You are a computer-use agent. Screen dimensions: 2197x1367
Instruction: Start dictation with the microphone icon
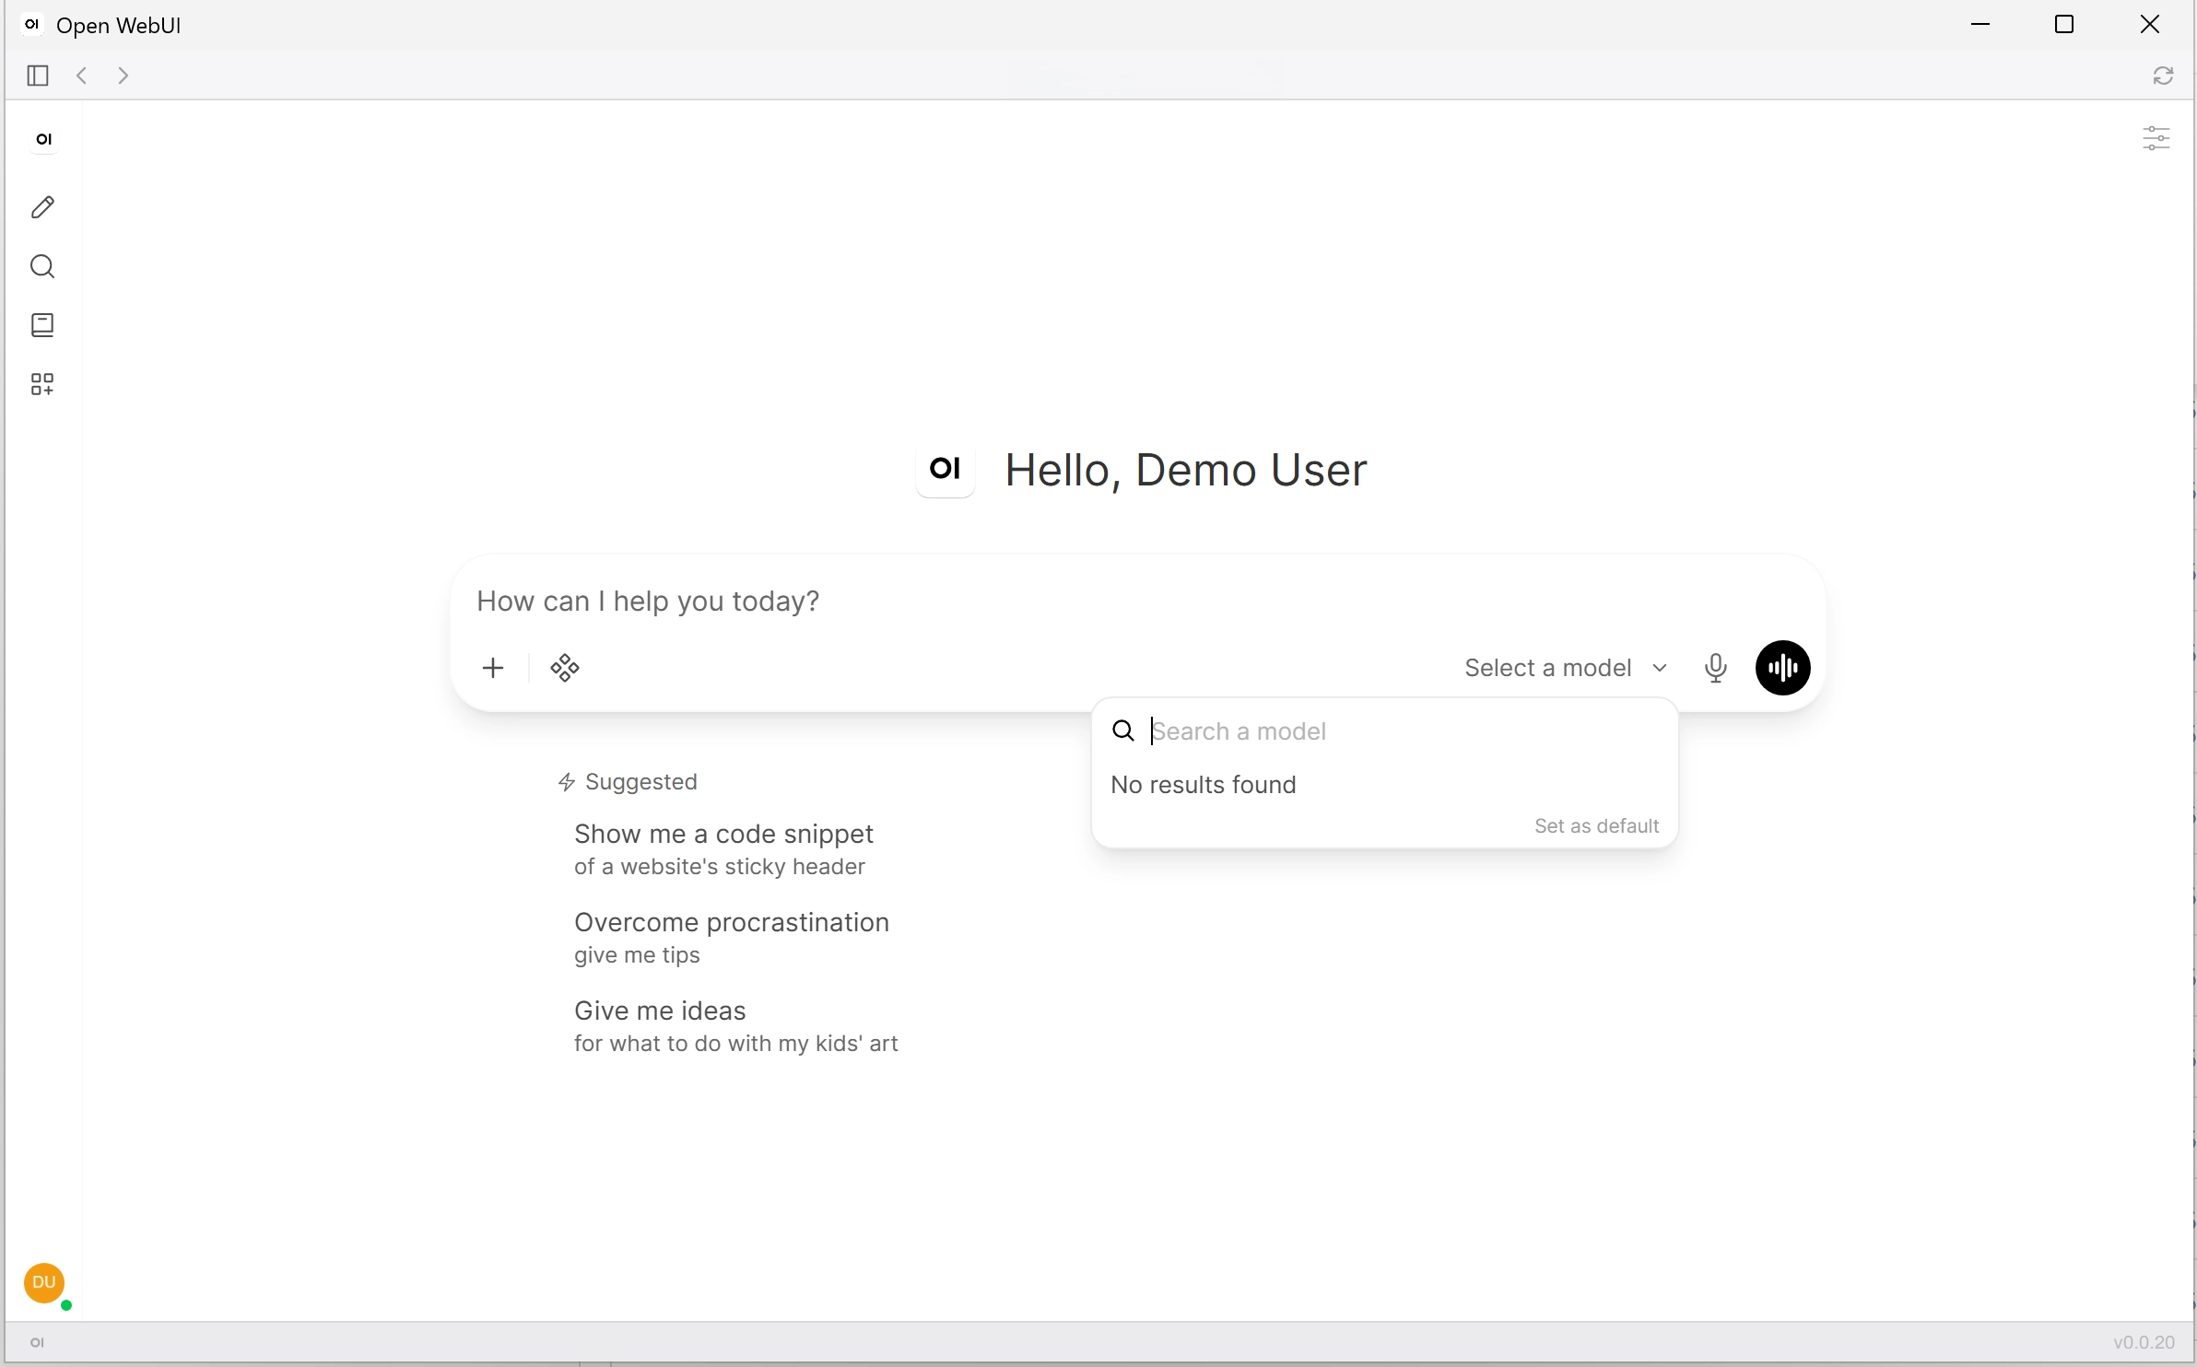coord(1716,668)
